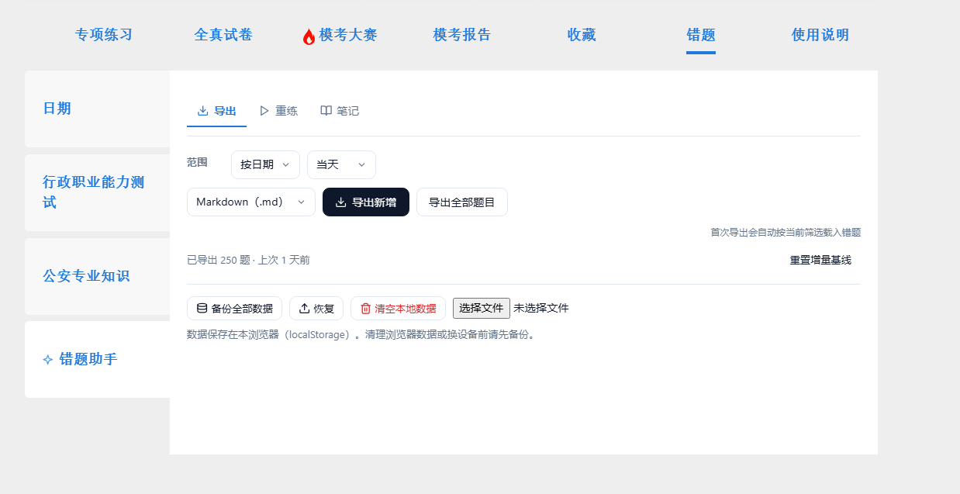This screenshot has width=960, height=494.
Task: Click the 清空本地数据 button
Action: pyautogui.click(x=398, y=308)
